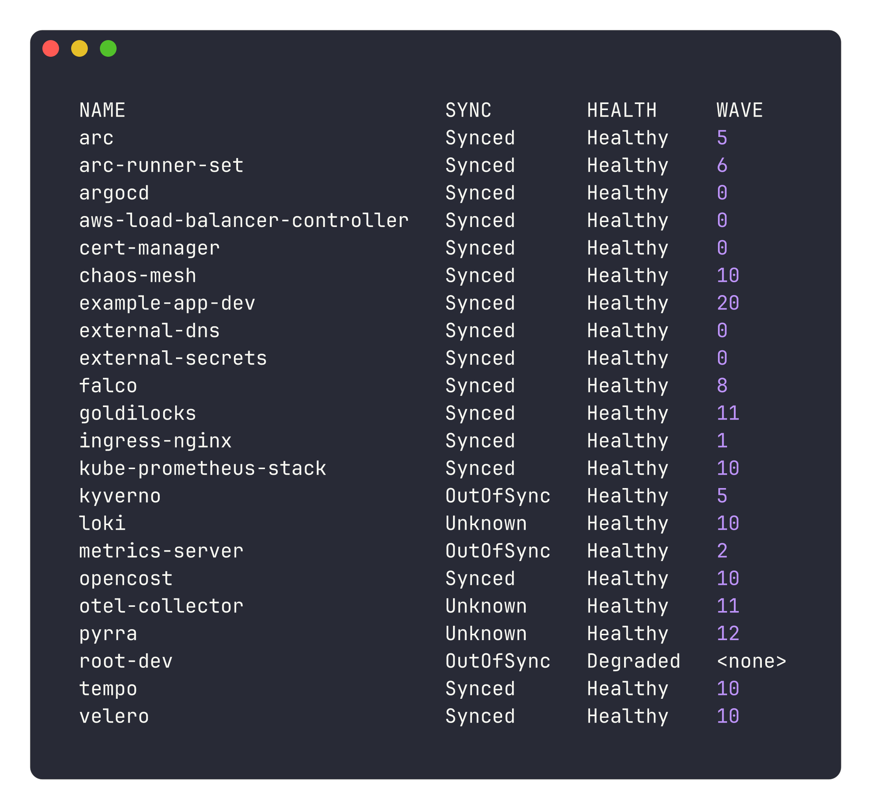This screenshot has height=810, width=872.
Task: Click wave value 8 in falco row
Action: [722, 386]
